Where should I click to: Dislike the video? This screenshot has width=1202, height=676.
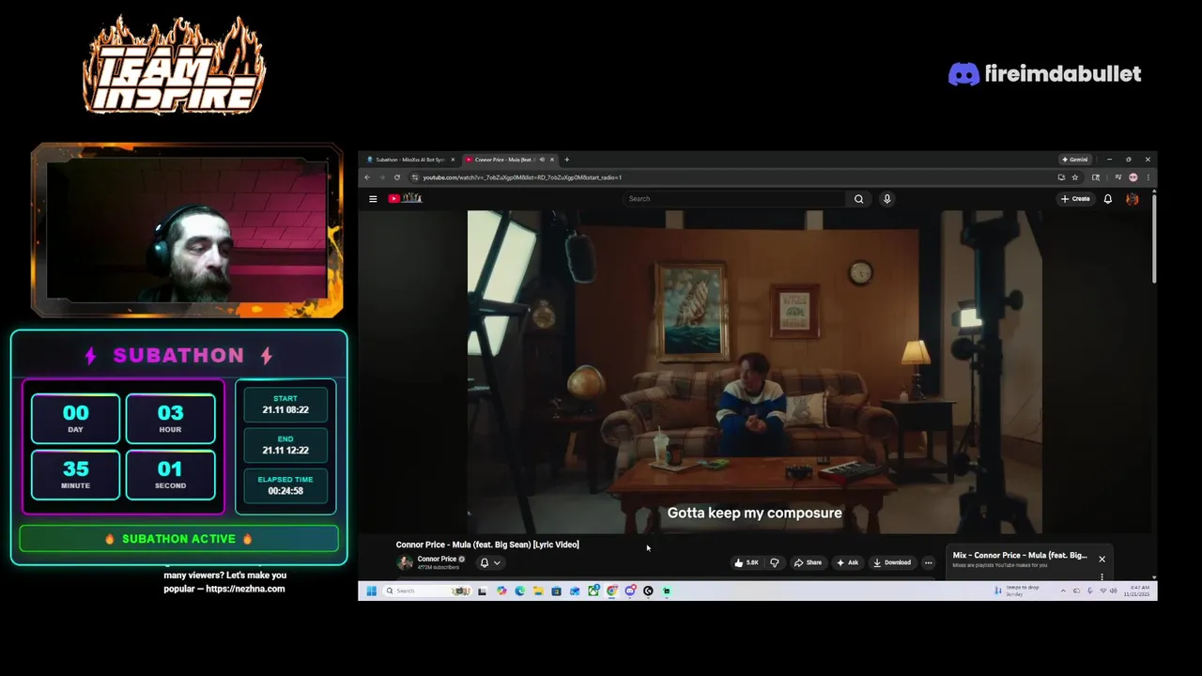click(x=775, y=562)
